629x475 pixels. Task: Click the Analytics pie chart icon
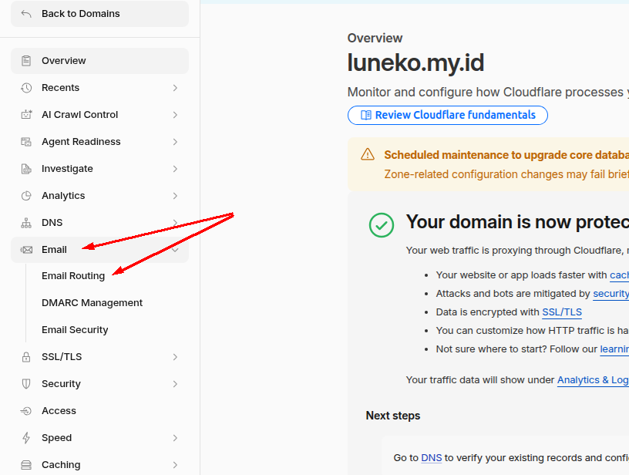click(26, 196)
